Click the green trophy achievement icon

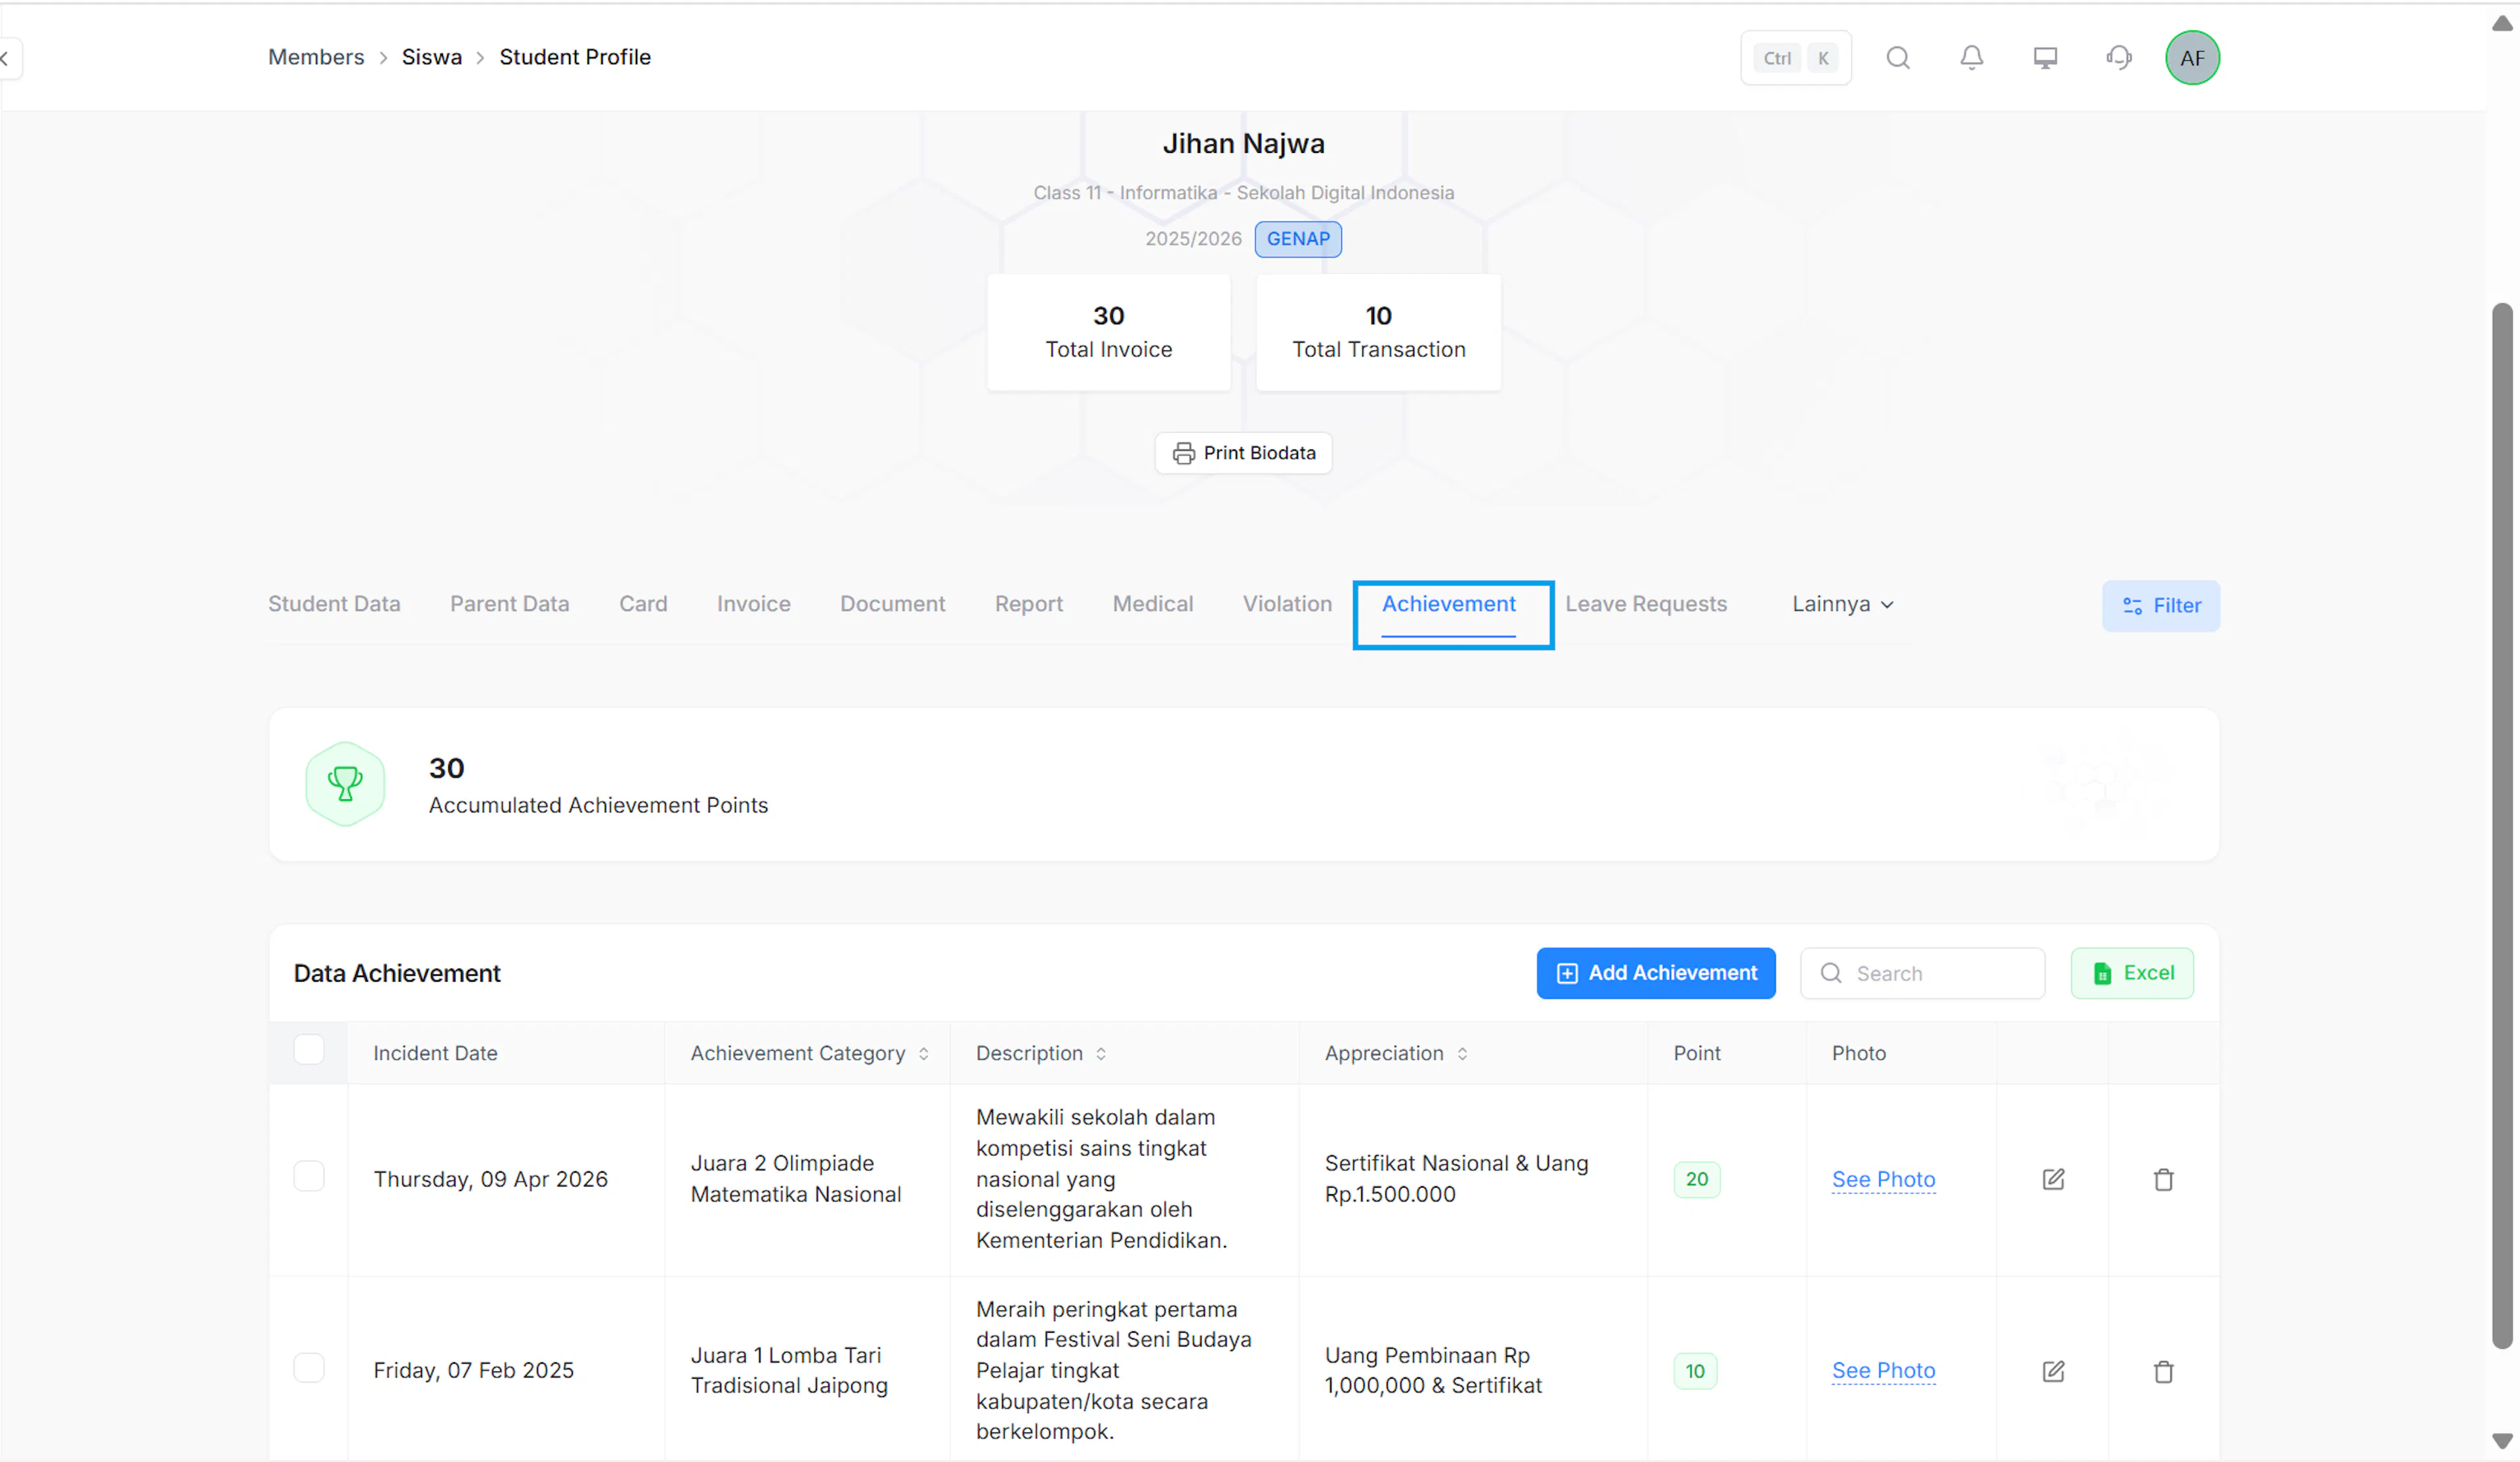click(x=345, y=783)
